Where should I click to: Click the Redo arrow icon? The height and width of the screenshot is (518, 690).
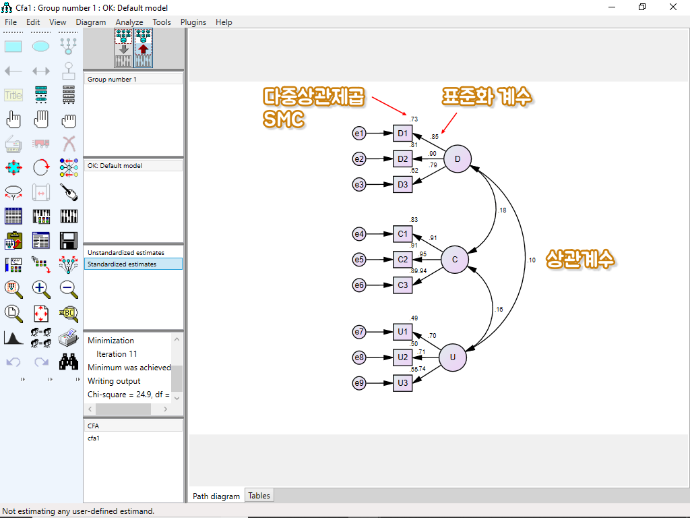(x=41, y=362)
